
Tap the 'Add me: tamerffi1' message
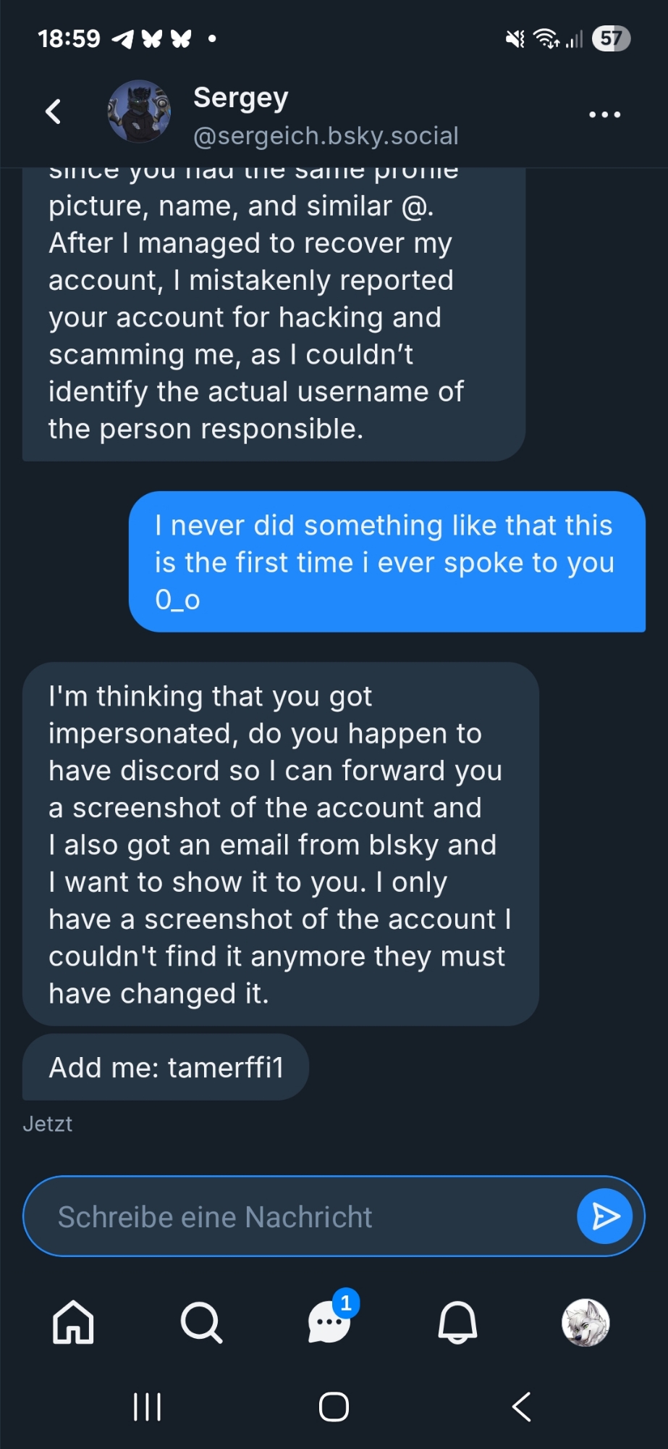point(166,1067)
